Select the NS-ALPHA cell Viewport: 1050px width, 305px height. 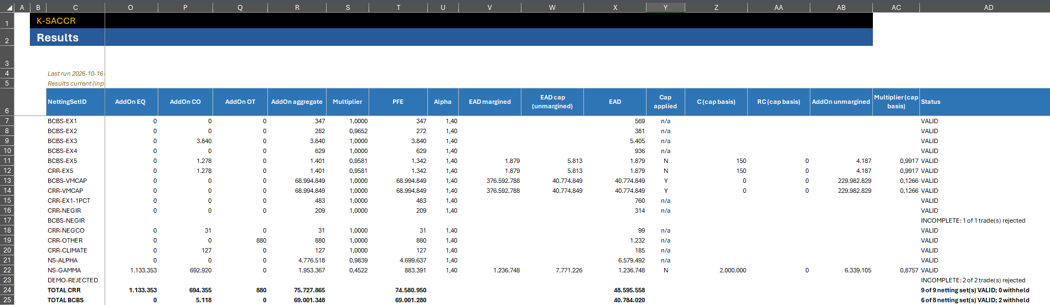(x=75, y=260)
